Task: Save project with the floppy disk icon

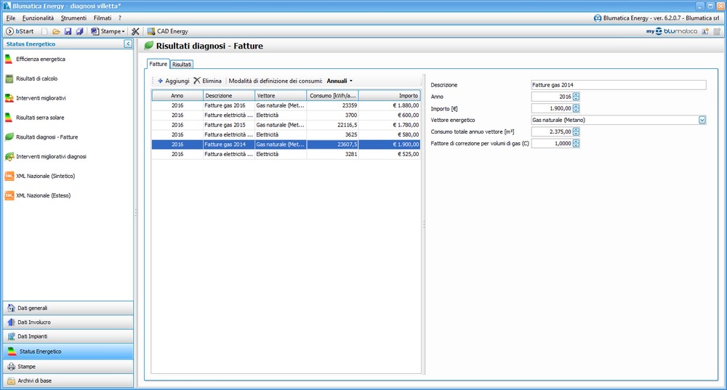Action: (68, 31)
